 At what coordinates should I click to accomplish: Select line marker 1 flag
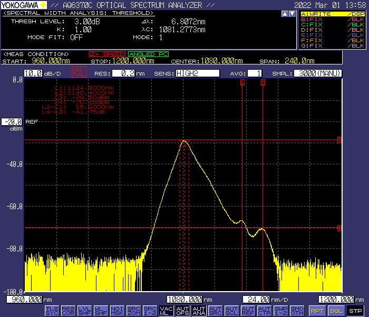click(242, 82)
